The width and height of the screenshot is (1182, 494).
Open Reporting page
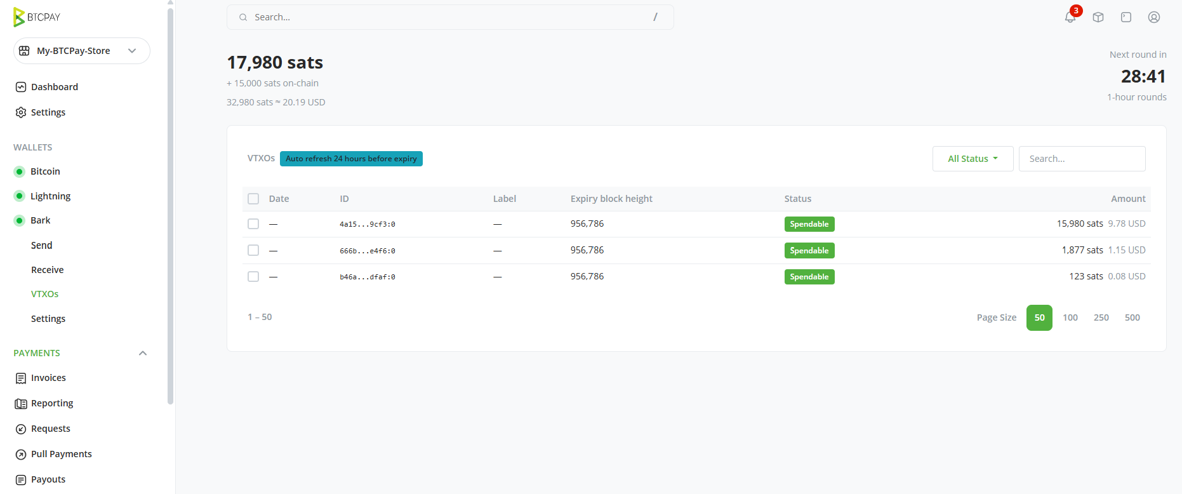52,403
